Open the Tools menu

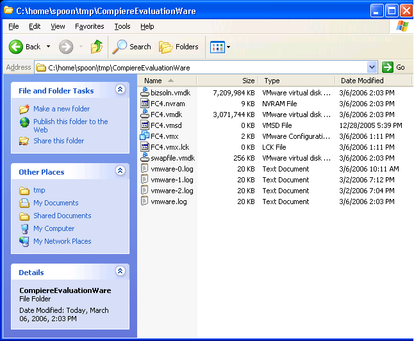click(122, 26)
